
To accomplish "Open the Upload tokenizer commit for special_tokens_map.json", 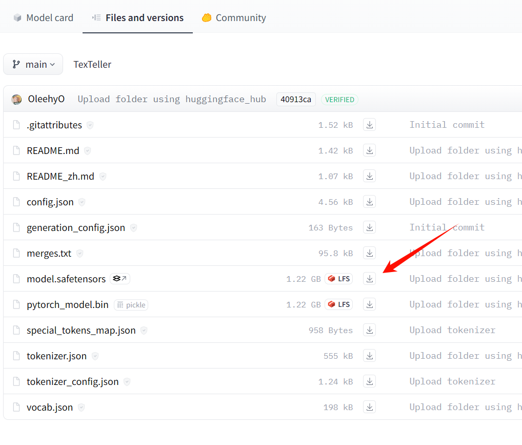I will coord(452,330).
